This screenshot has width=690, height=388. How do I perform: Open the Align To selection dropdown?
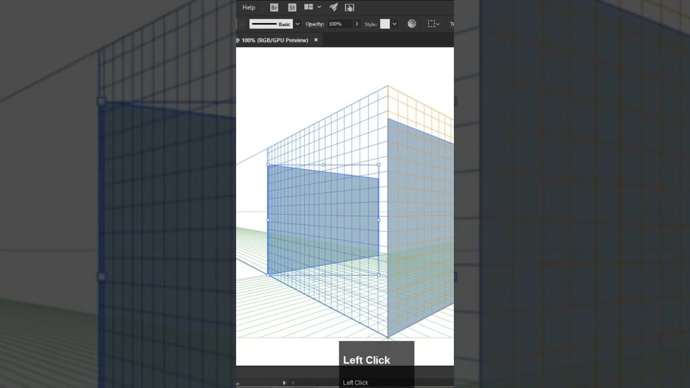click(433, 24)
